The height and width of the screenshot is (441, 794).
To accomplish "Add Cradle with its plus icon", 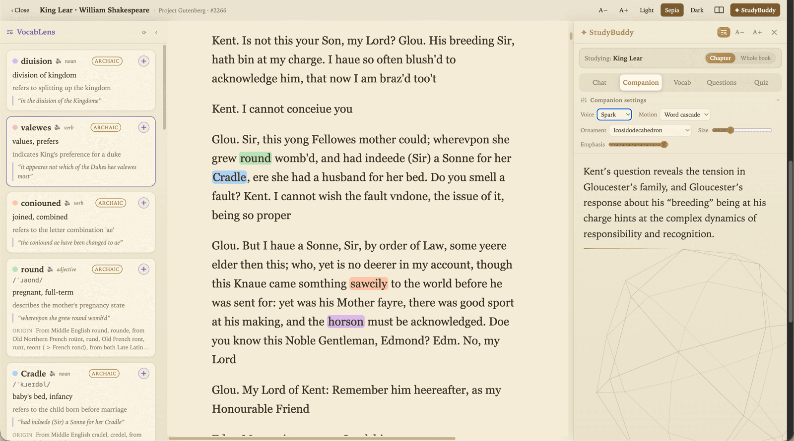I will (143, 373).
